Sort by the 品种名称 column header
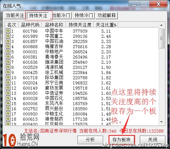Screen dimensions: 170x149 point(54,25)
